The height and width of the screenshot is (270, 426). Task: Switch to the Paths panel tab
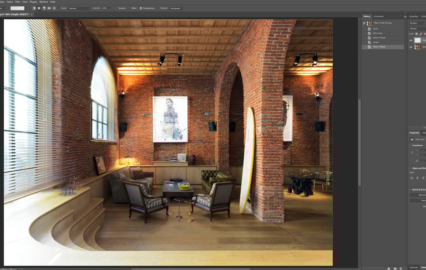coord(423,268)
